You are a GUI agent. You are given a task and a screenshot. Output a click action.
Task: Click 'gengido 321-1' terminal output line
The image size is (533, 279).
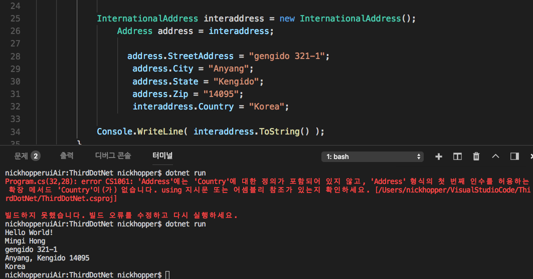31,249
